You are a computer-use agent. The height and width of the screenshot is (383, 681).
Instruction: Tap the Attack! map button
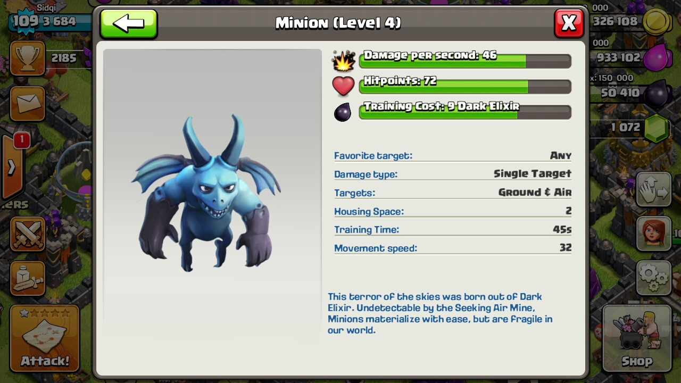point(45,338)
